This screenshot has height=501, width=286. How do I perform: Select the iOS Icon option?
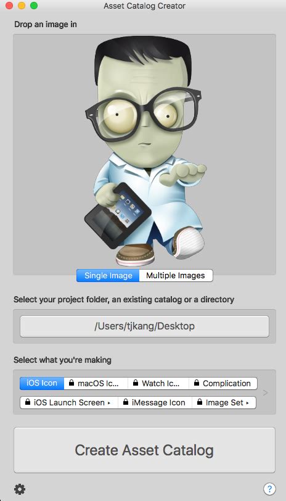pyautogui.click(x=42, y=383)
